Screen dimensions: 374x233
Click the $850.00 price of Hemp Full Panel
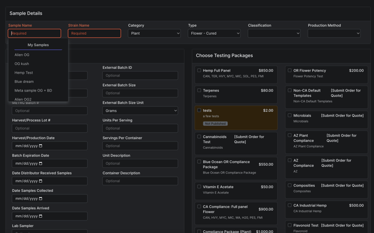click(x=266, y=70)
